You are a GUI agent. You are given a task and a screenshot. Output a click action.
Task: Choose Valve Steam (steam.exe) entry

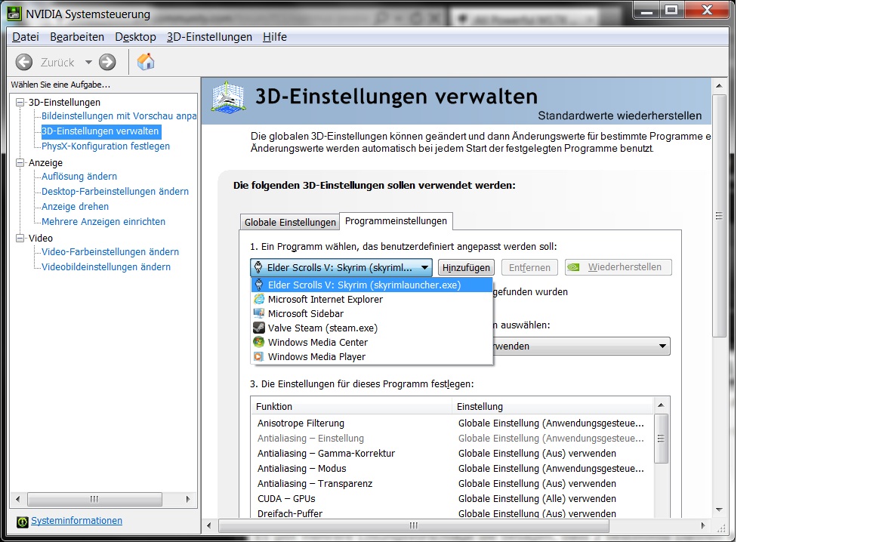click(x=322, y=328)
